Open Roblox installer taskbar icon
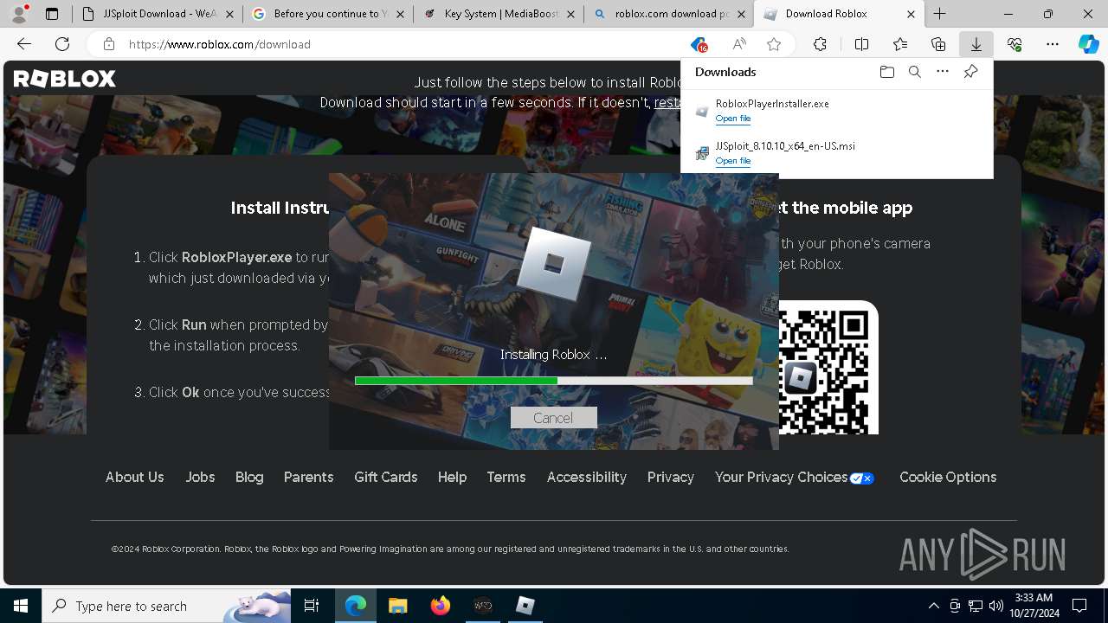 pos(525,606)
